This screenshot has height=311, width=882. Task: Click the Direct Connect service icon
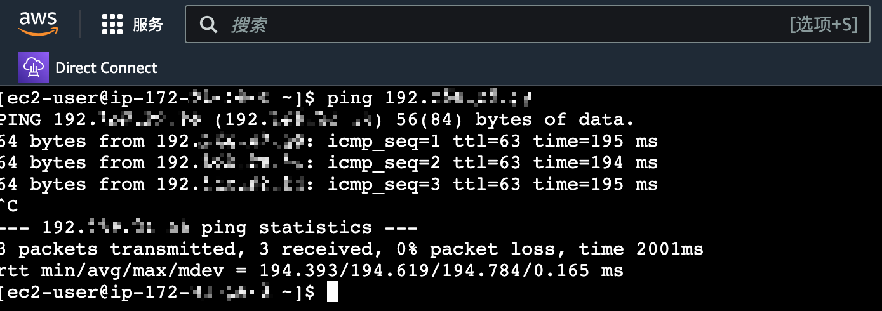coord(33,68)
